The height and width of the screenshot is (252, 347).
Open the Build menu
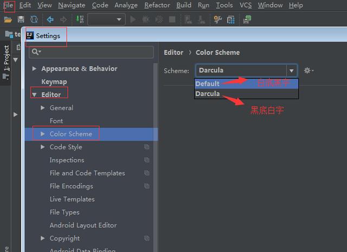tap(184, 5)
